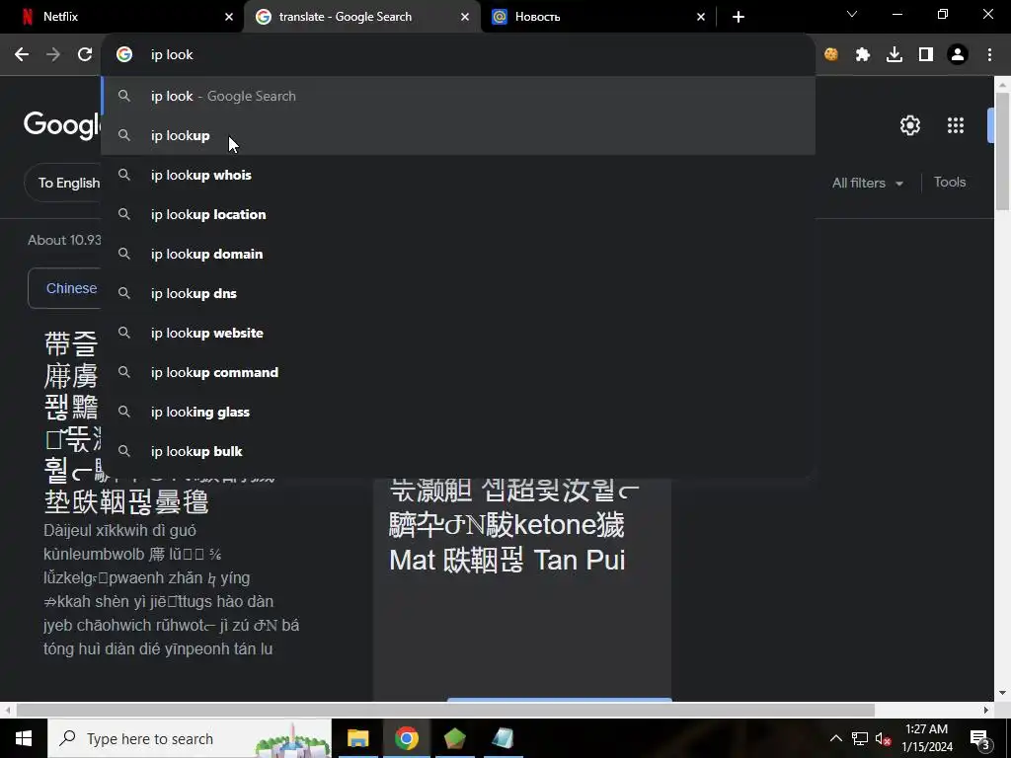The height and width of the screenshot is (758, 1011).
Task: Click the 'About 10.93' result count text
Action: [x=64, y=240]
